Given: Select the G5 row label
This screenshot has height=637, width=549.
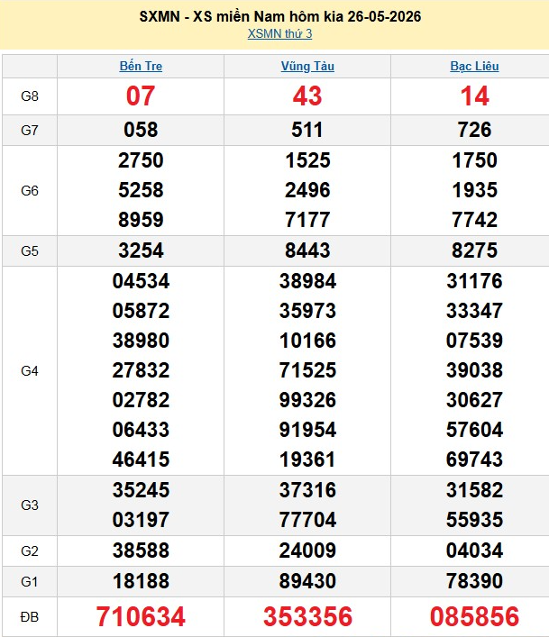Looking at the screenshot, I should click(x=30, y=251).
